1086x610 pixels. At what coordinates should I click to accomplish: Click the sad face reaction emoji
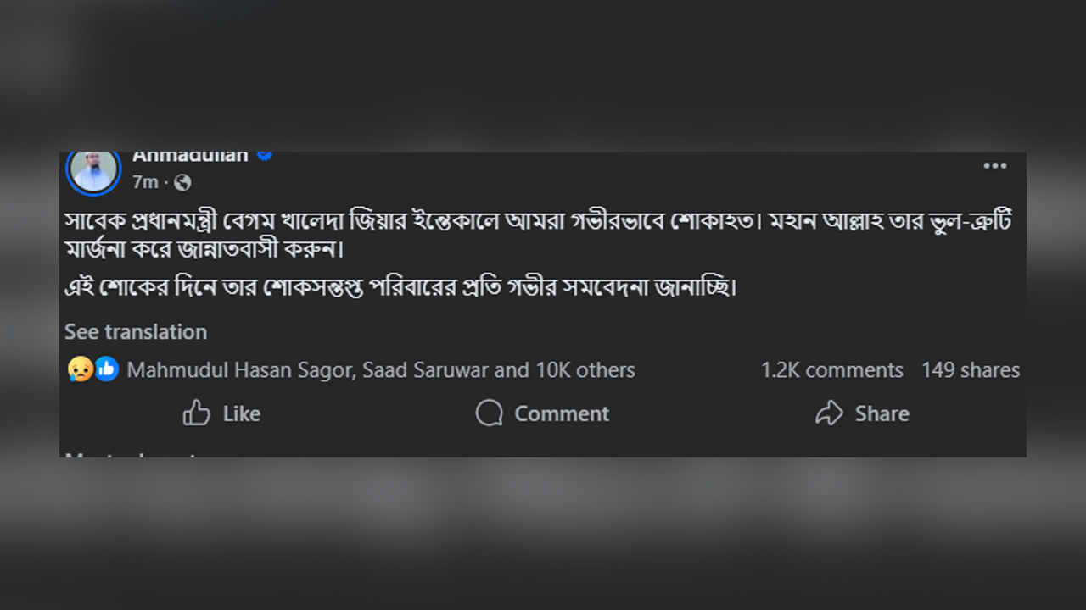pos(80,369)
